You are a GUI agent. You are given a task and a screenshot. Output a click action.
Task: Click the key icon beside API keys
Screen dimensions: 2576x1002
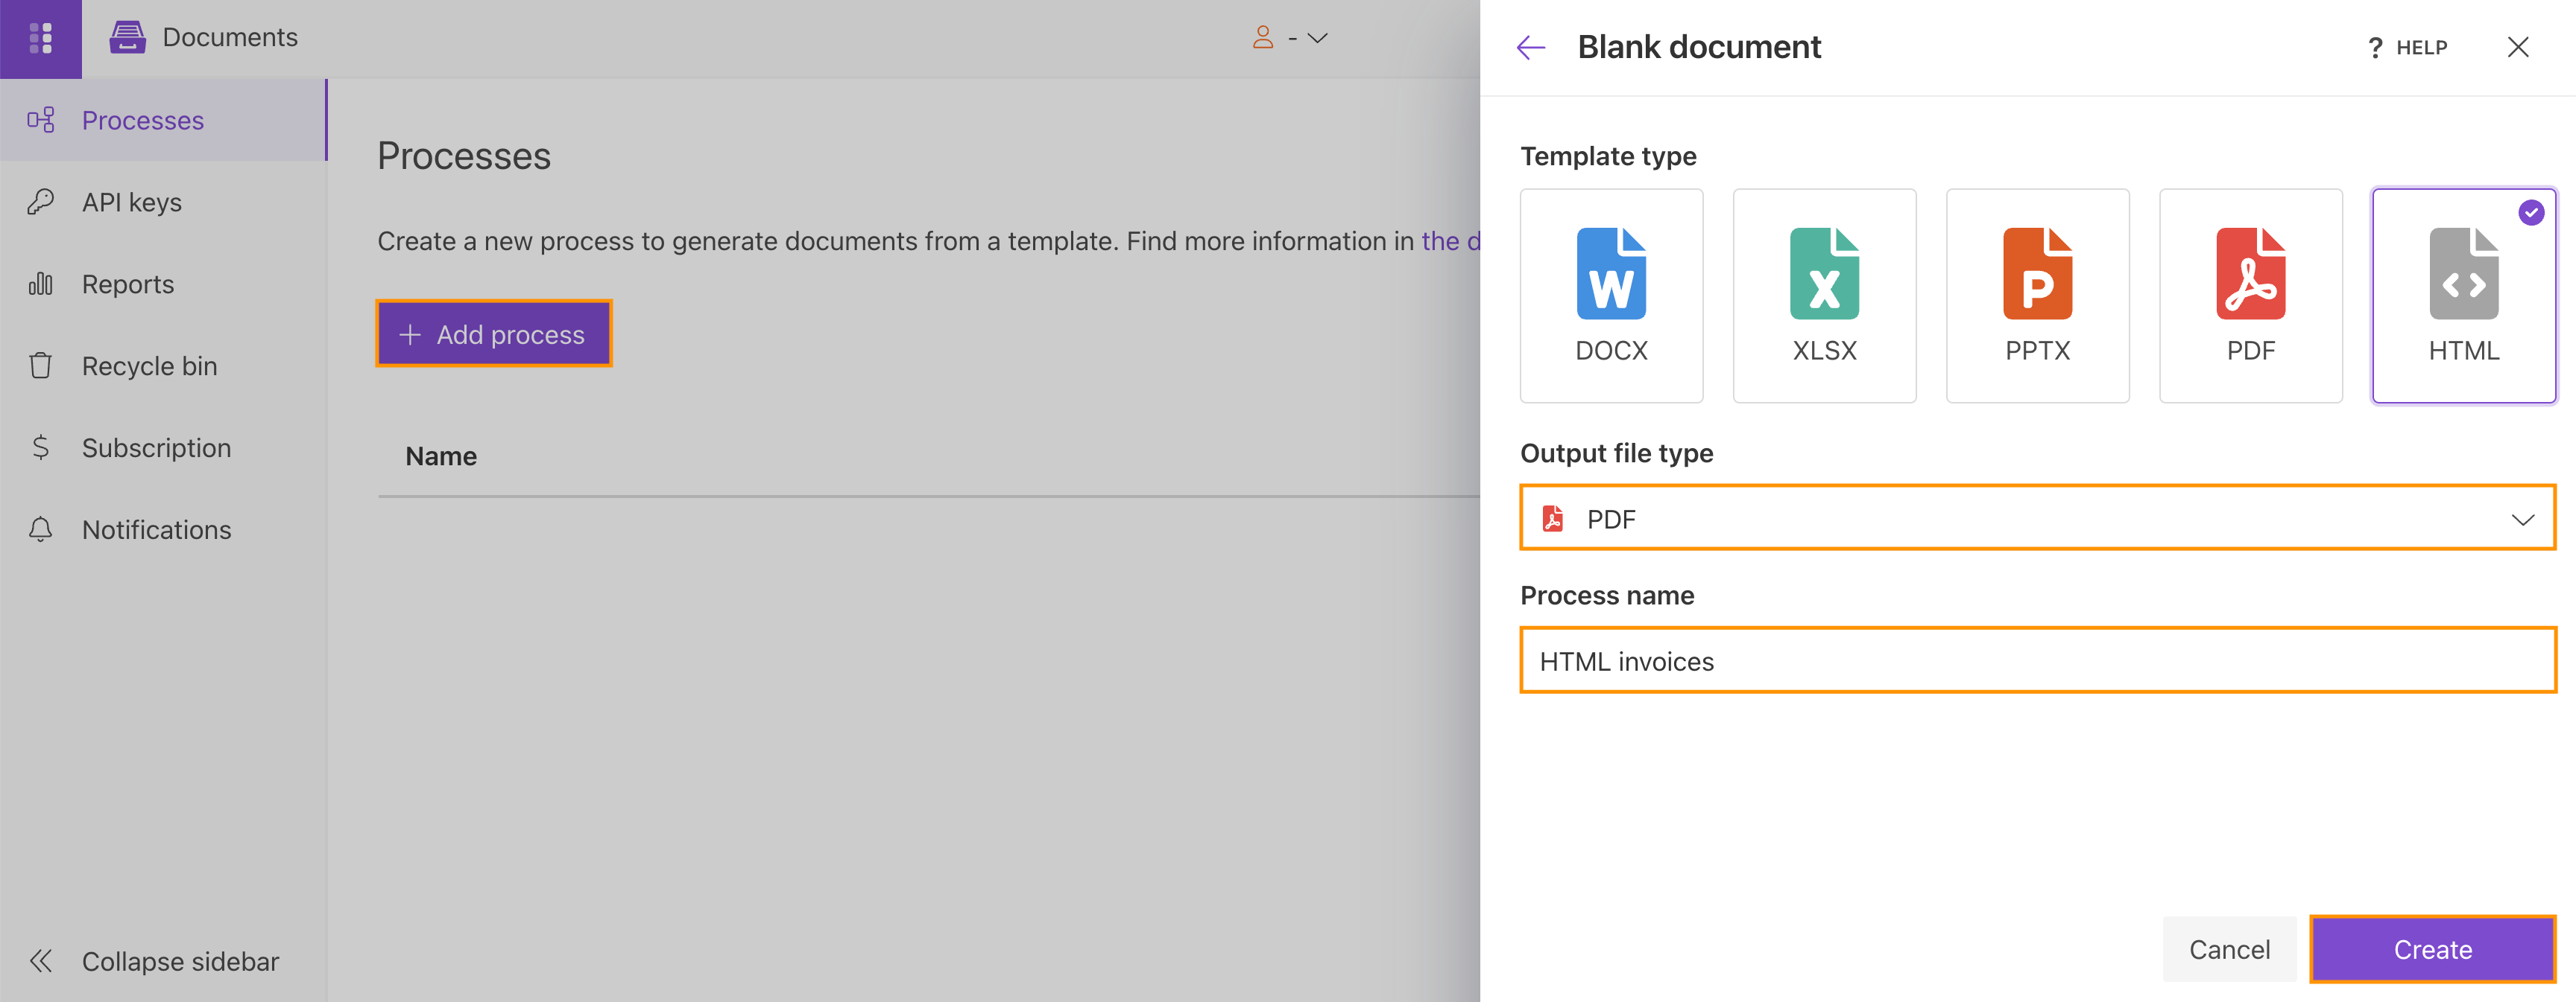point(40,202)
